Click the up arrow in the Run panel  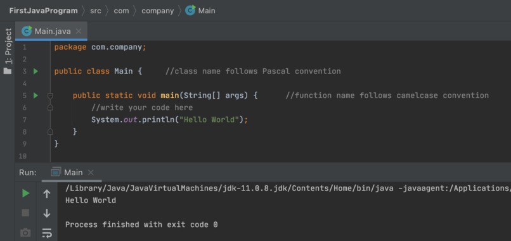tap(47, 194)
